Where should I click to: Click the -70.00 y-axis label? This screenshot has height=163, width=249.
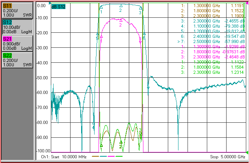coord(42,108)
